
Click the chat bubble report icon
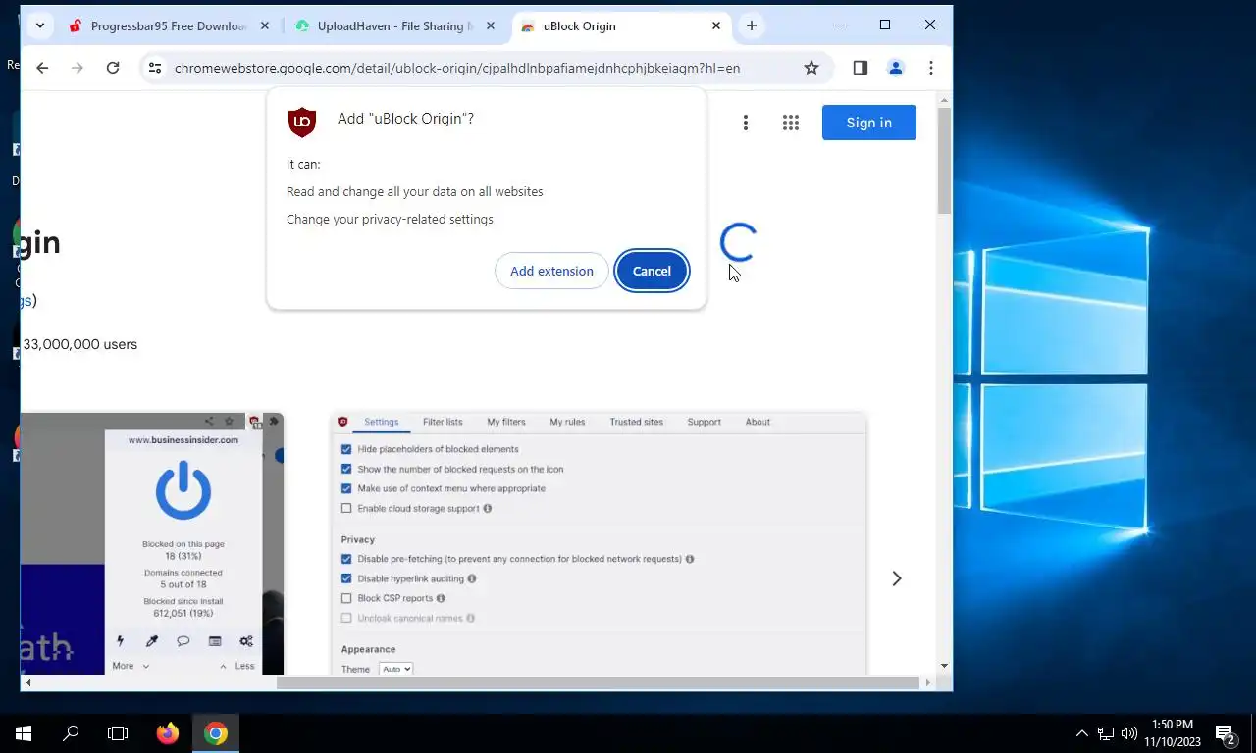pos(183,641)
